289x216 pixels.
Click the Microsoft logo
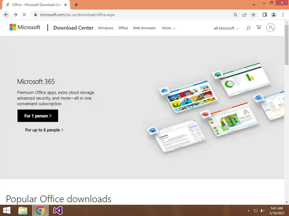[25, 27]
